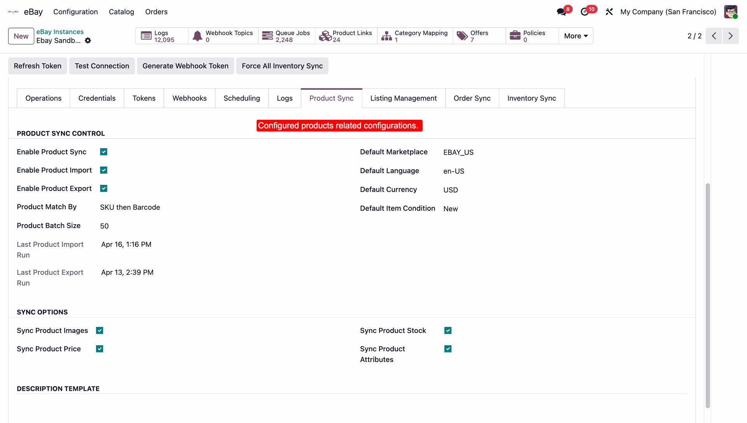Viewport: 747px width, 423px height.
Task: Expand the More dropdown
Action: 576,36
